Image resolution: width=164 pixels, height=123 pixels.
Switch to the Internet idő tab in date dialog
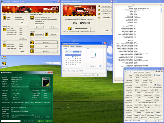[79, 46]
